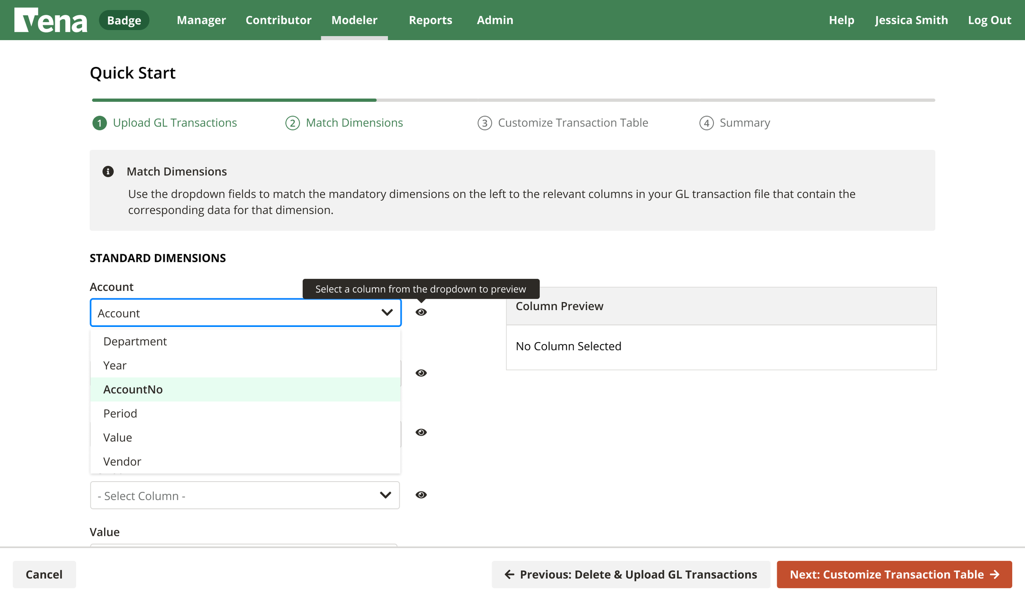
Task: Click step 1 Upload GL Transactions circle
Action: pyautogui.click(x=100, y=123)
